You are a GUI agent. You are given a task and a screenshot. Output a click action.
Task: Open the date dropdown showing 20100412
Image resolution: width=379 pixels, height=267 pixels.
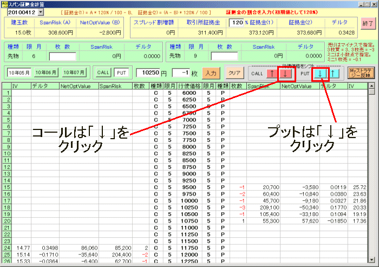41,12
